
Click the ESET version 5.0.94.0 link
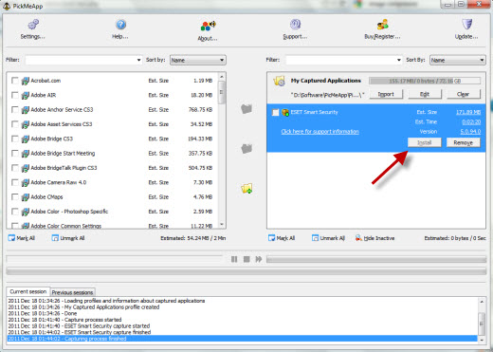470,132
